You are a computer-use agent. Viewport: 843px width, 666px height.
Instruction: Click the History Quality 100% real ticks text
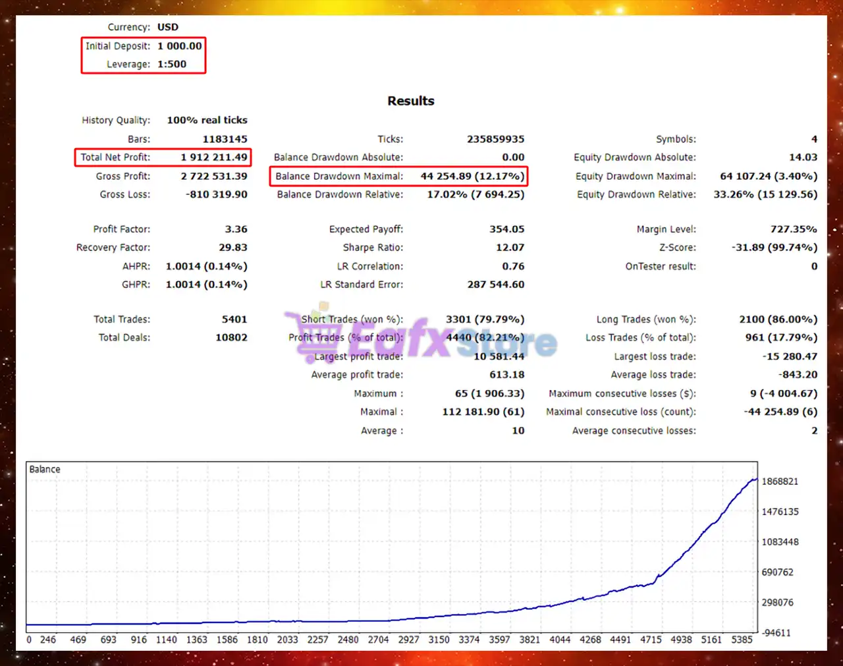(207, 121)
